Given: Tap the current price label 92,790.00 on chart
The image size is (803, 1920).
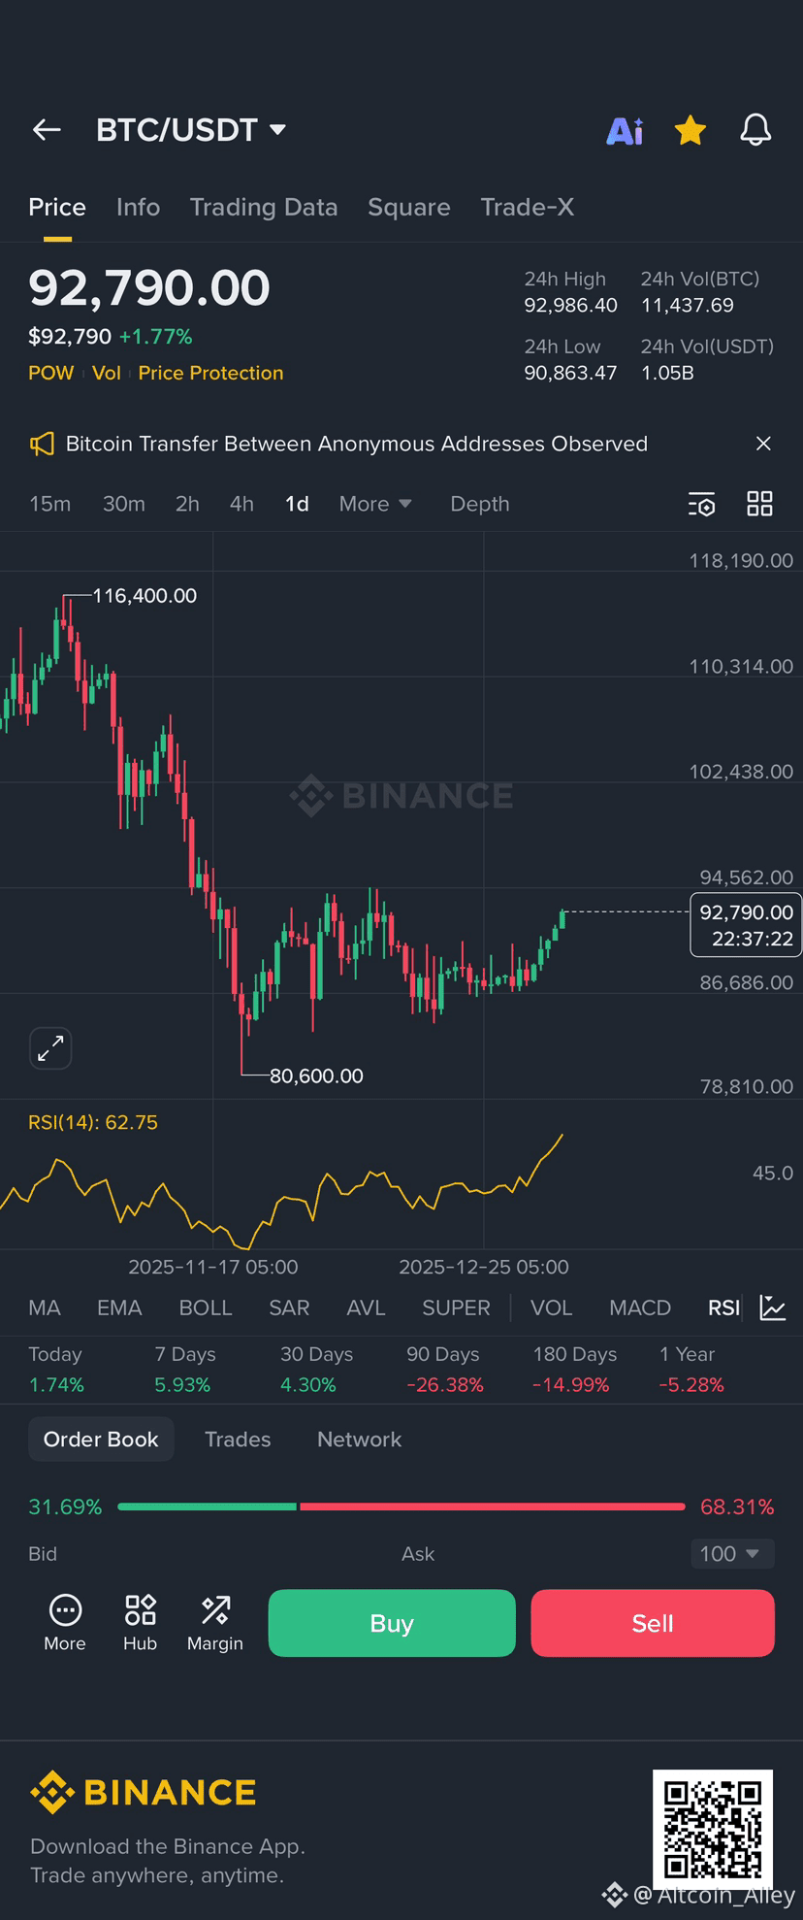Looking at the screenshot, I should pos(746,925).
